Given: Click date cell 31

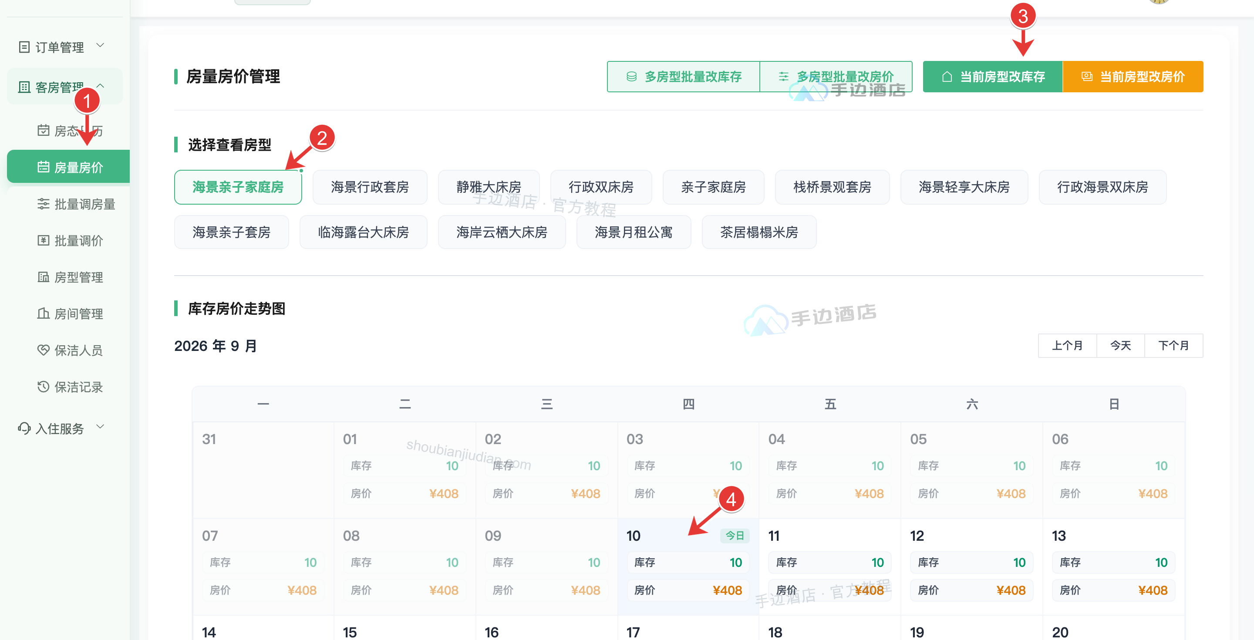Looking at the screenshot, I should click(263, 470).
